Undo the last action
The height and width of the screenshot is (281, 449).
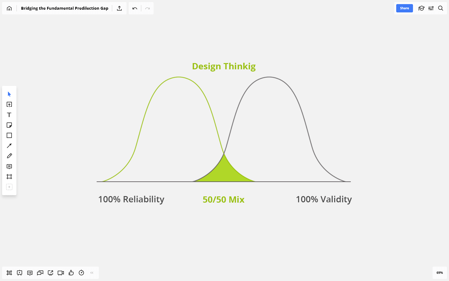[x=135, y=8]
